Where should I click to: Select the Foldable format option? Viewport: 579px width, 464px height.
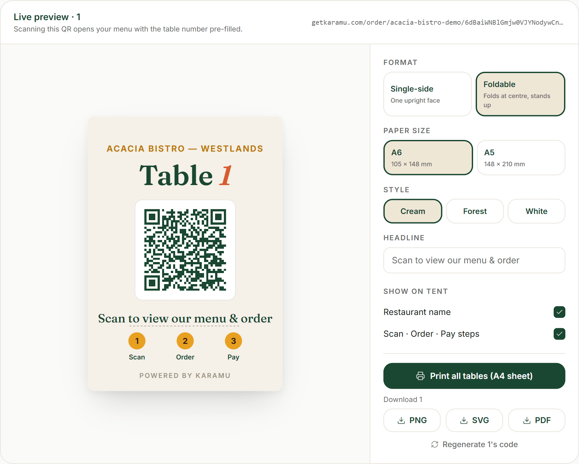(521, 94)
